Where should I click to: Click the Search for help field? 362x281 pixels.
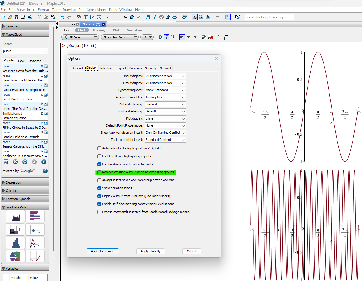269,17
